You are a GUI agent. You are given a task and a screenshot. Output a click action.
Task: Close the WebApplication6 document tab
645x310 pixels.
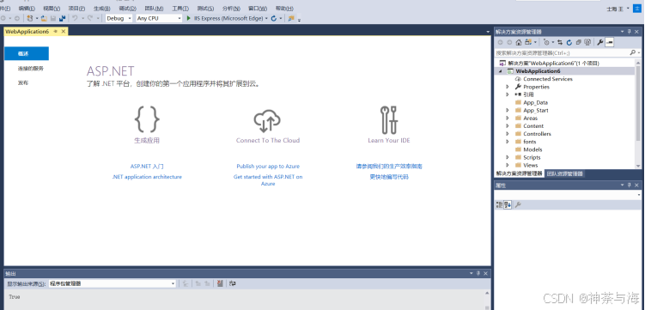(64, 31)
